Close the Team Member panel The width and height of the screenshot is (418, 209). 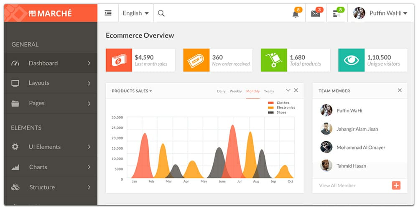click(x=400, y=90)
